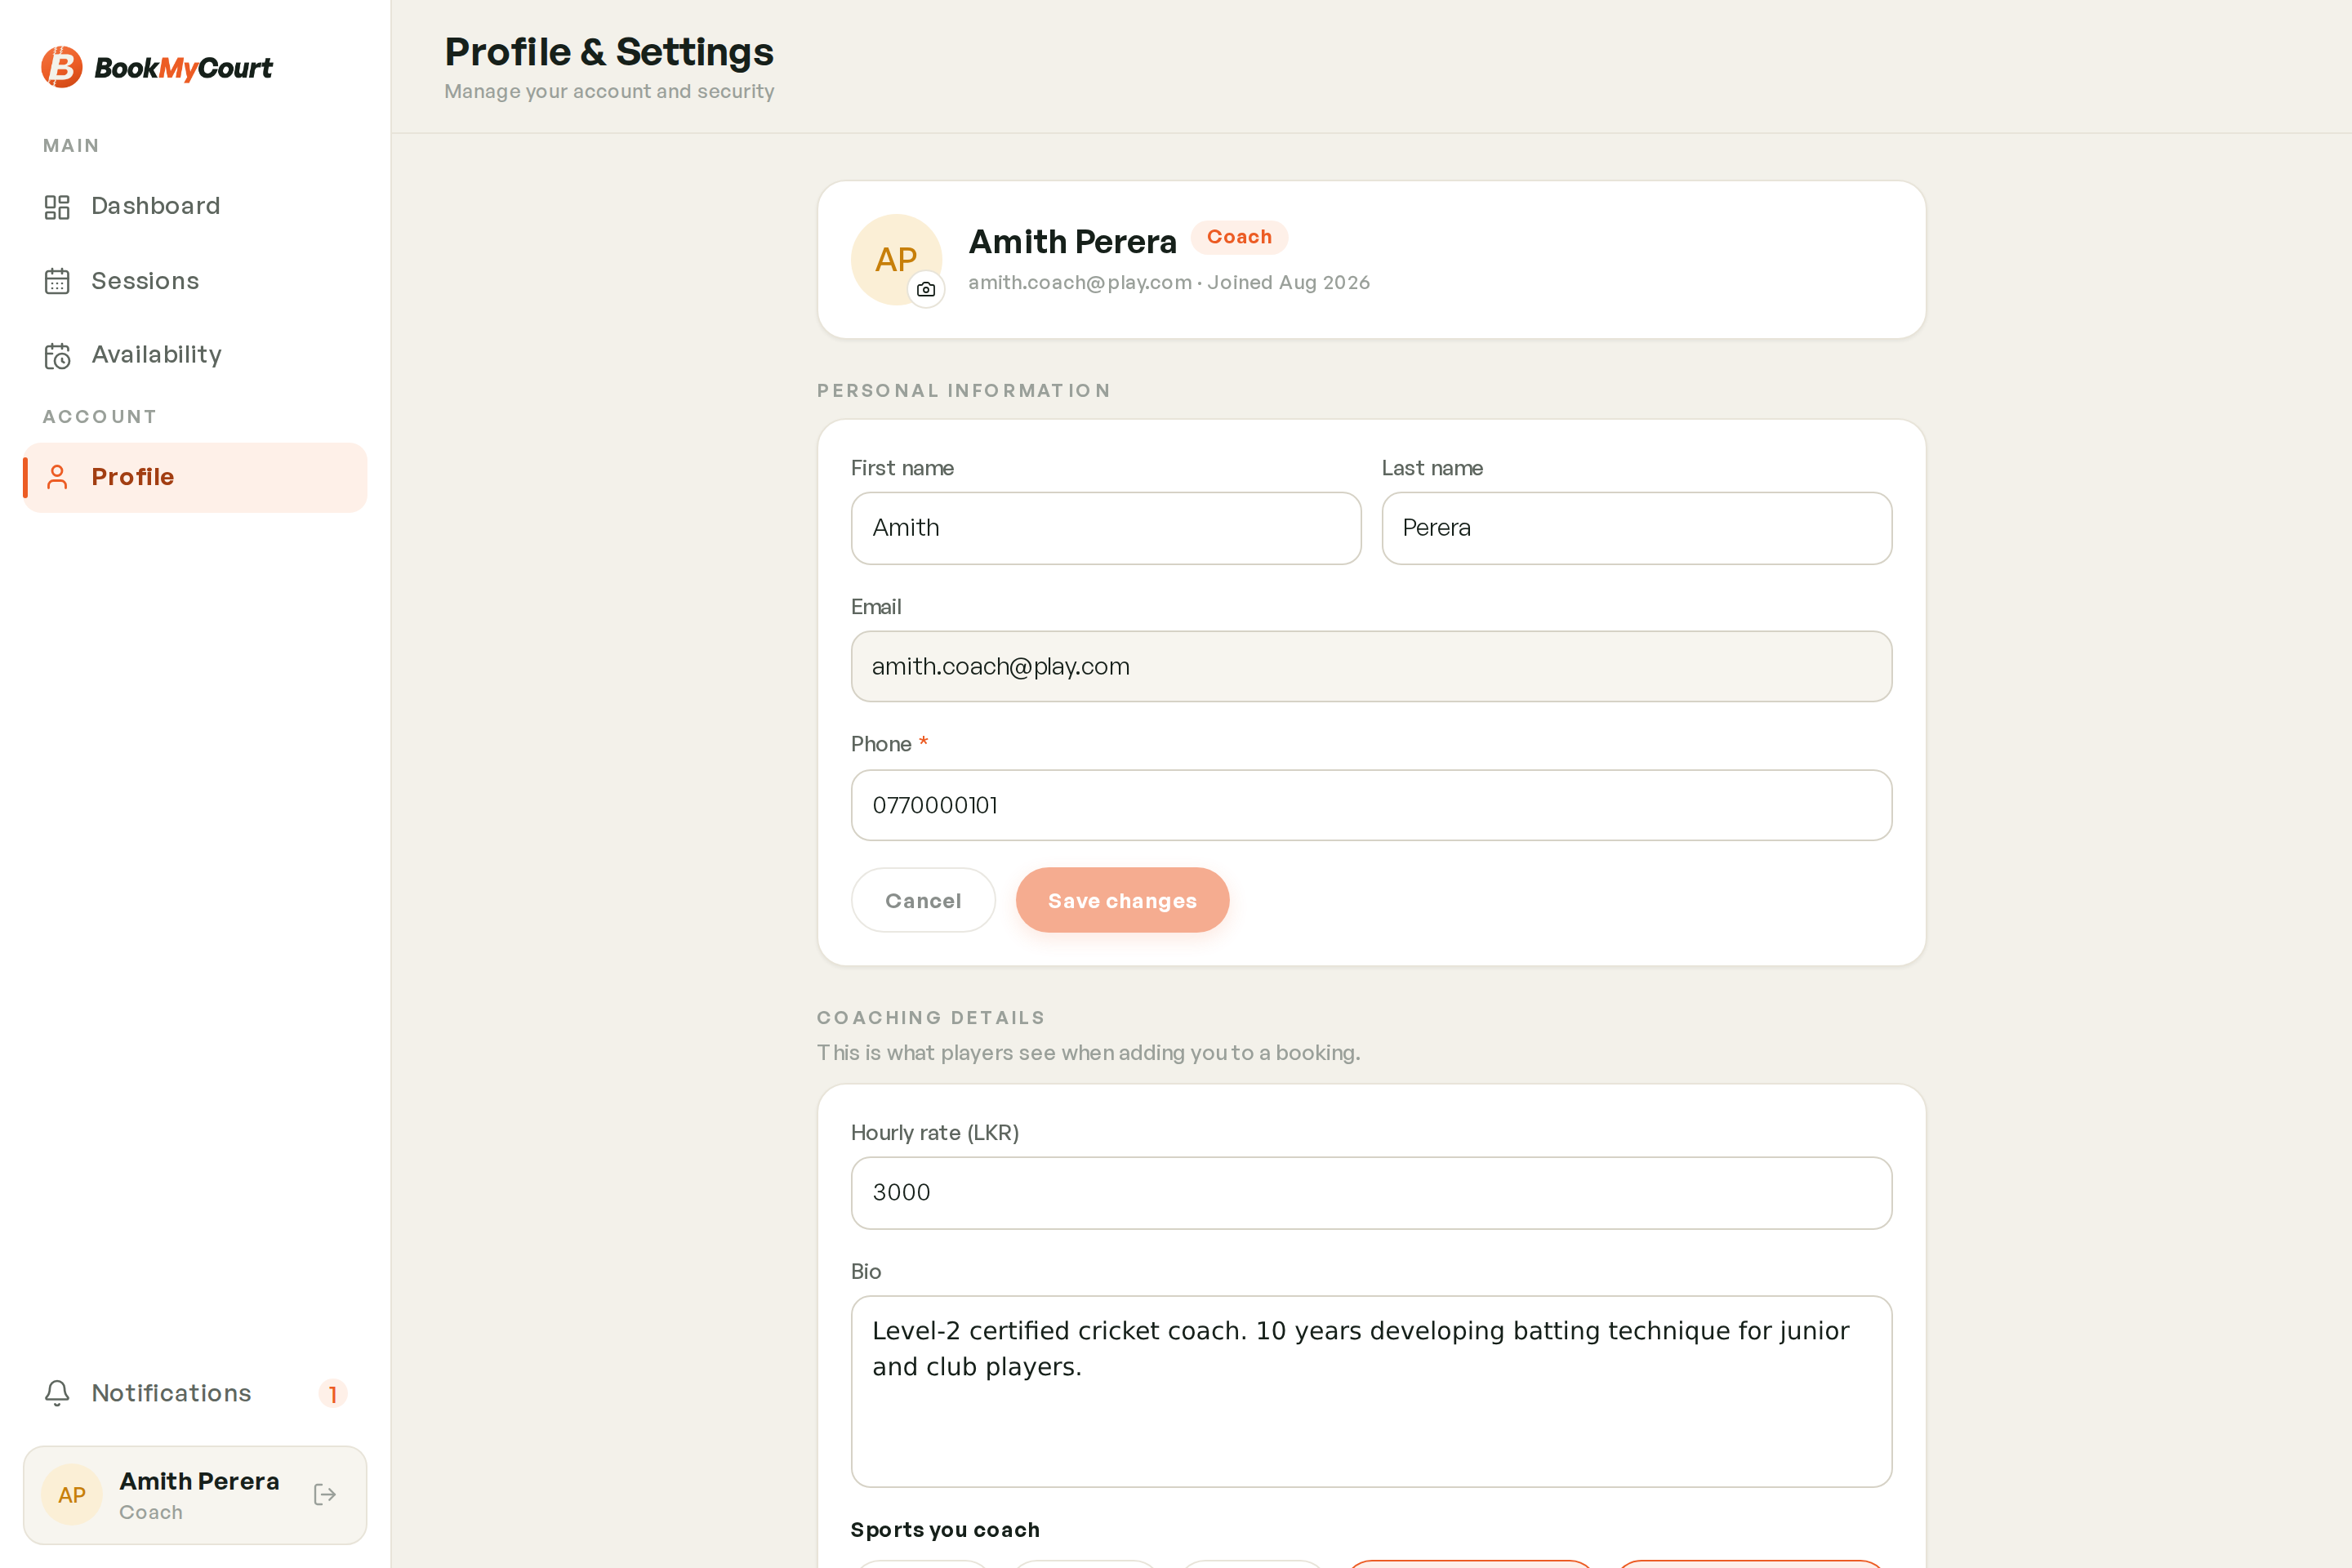Image resolution: width=2352 pixels, height=1568 pixels.
Task: Click the 'PERSONAL INFORMATION' section heading
Action: tap(964, 391)
